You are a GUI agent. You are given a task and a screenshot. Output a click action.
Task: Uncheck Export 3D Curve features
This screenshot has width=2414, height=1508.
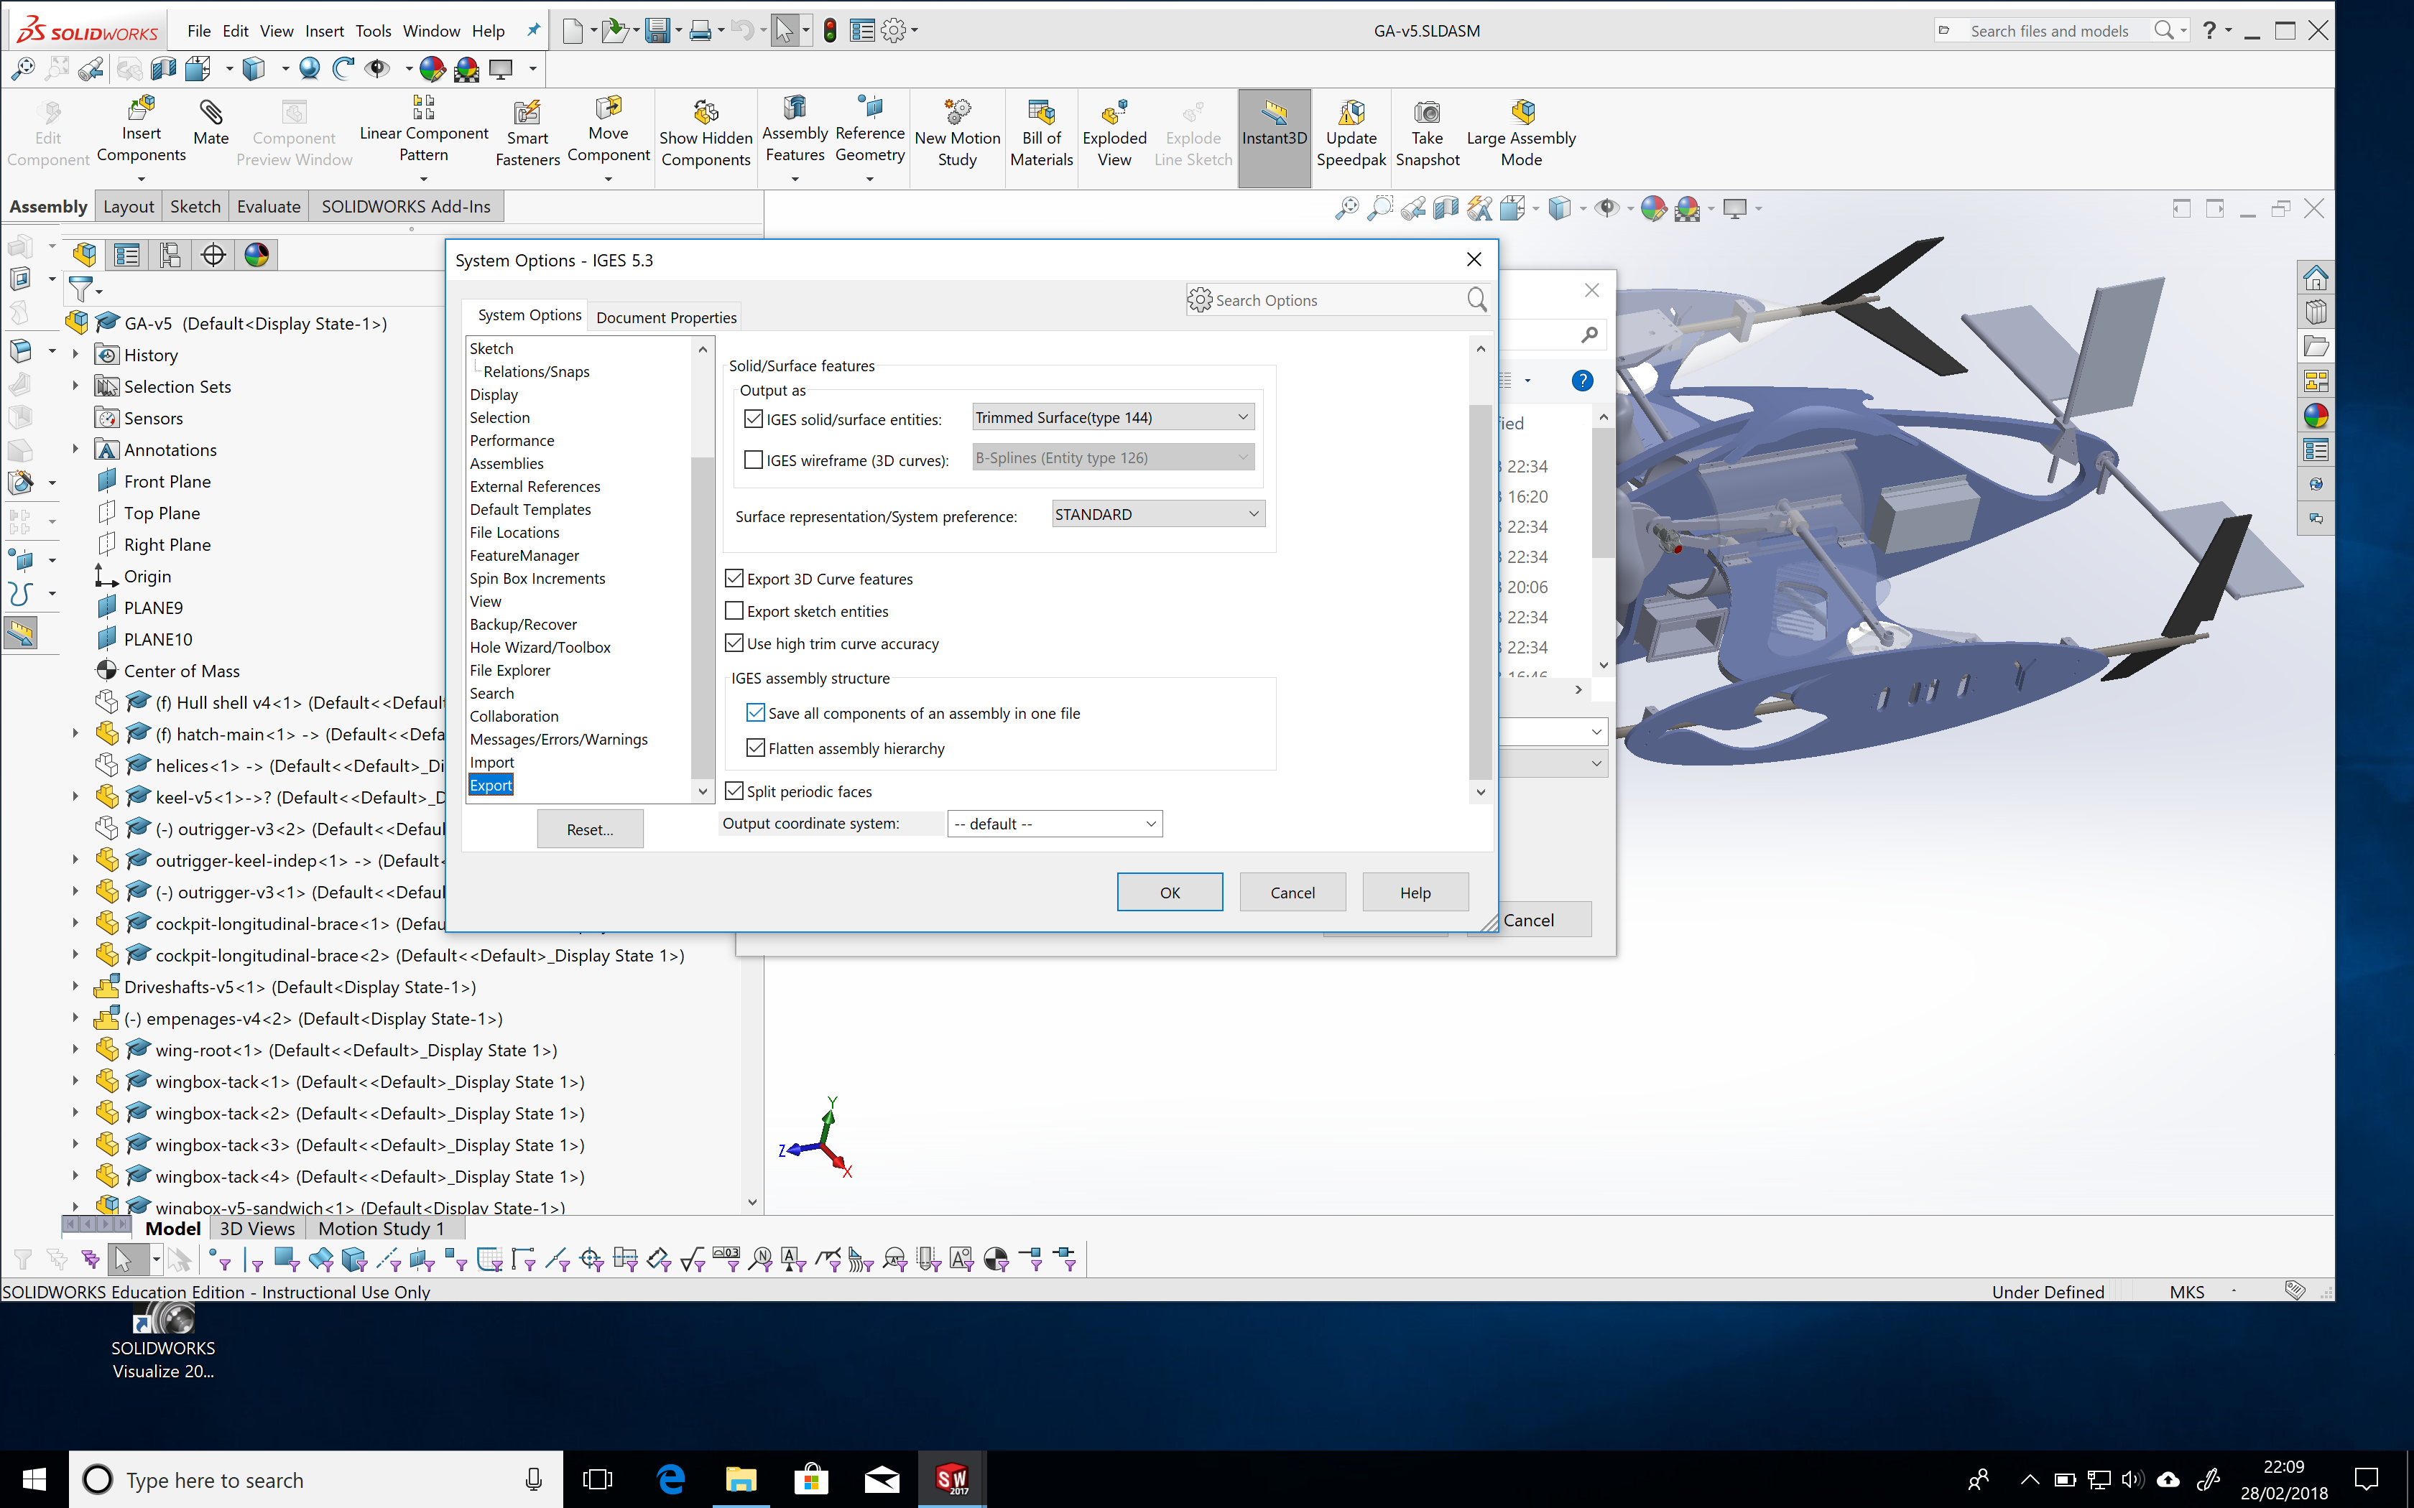coord(734,579)
